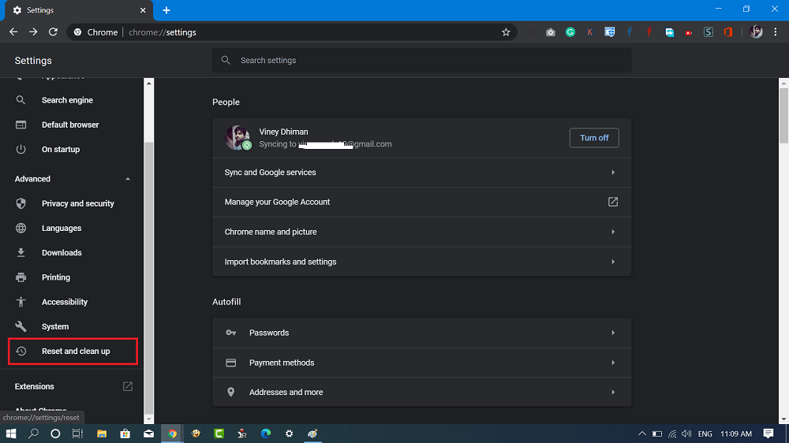
Task: Open On startup settings
Action: 61,149
